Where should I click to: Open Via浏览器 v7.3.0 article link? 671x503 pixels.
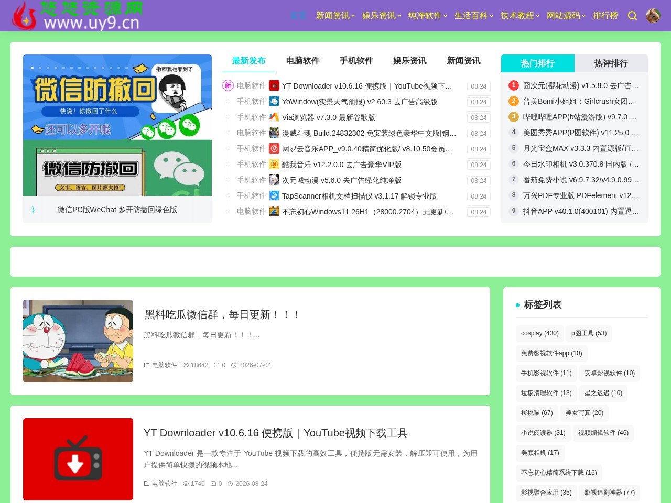pos(329,117)
